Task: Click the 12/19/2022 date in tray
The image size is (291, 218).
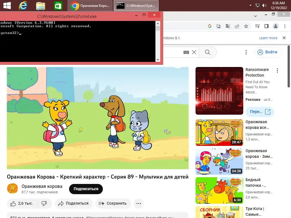Action: (x=279, y=8)
